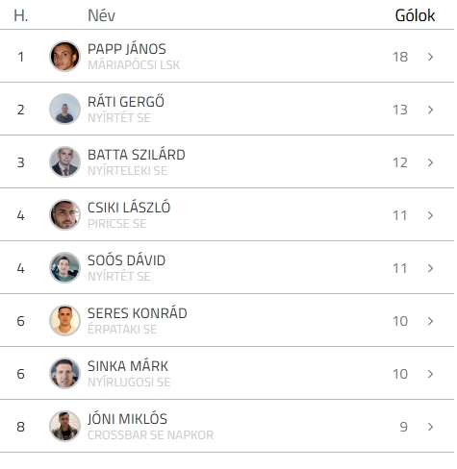Viewport: 457px width, 469px height.
Task: Select Csiki László's avatar
Action: tap(64, 214)
